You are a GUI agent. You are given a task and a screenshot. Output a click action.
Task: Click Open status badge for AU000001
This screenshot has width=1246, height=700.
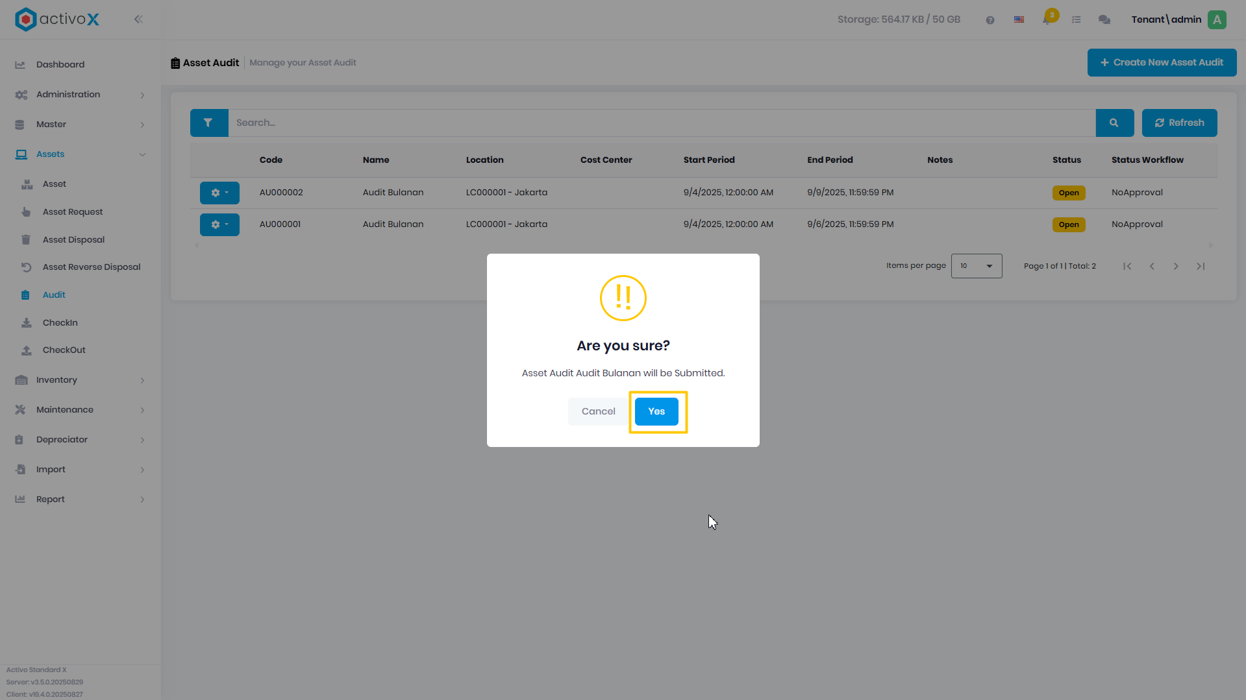click(x=1069, y=224)
